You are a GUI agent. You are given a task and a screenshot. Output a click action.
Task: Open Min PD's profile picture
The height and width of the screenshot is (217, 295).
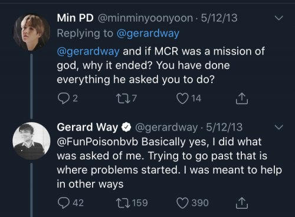[31, 32]
